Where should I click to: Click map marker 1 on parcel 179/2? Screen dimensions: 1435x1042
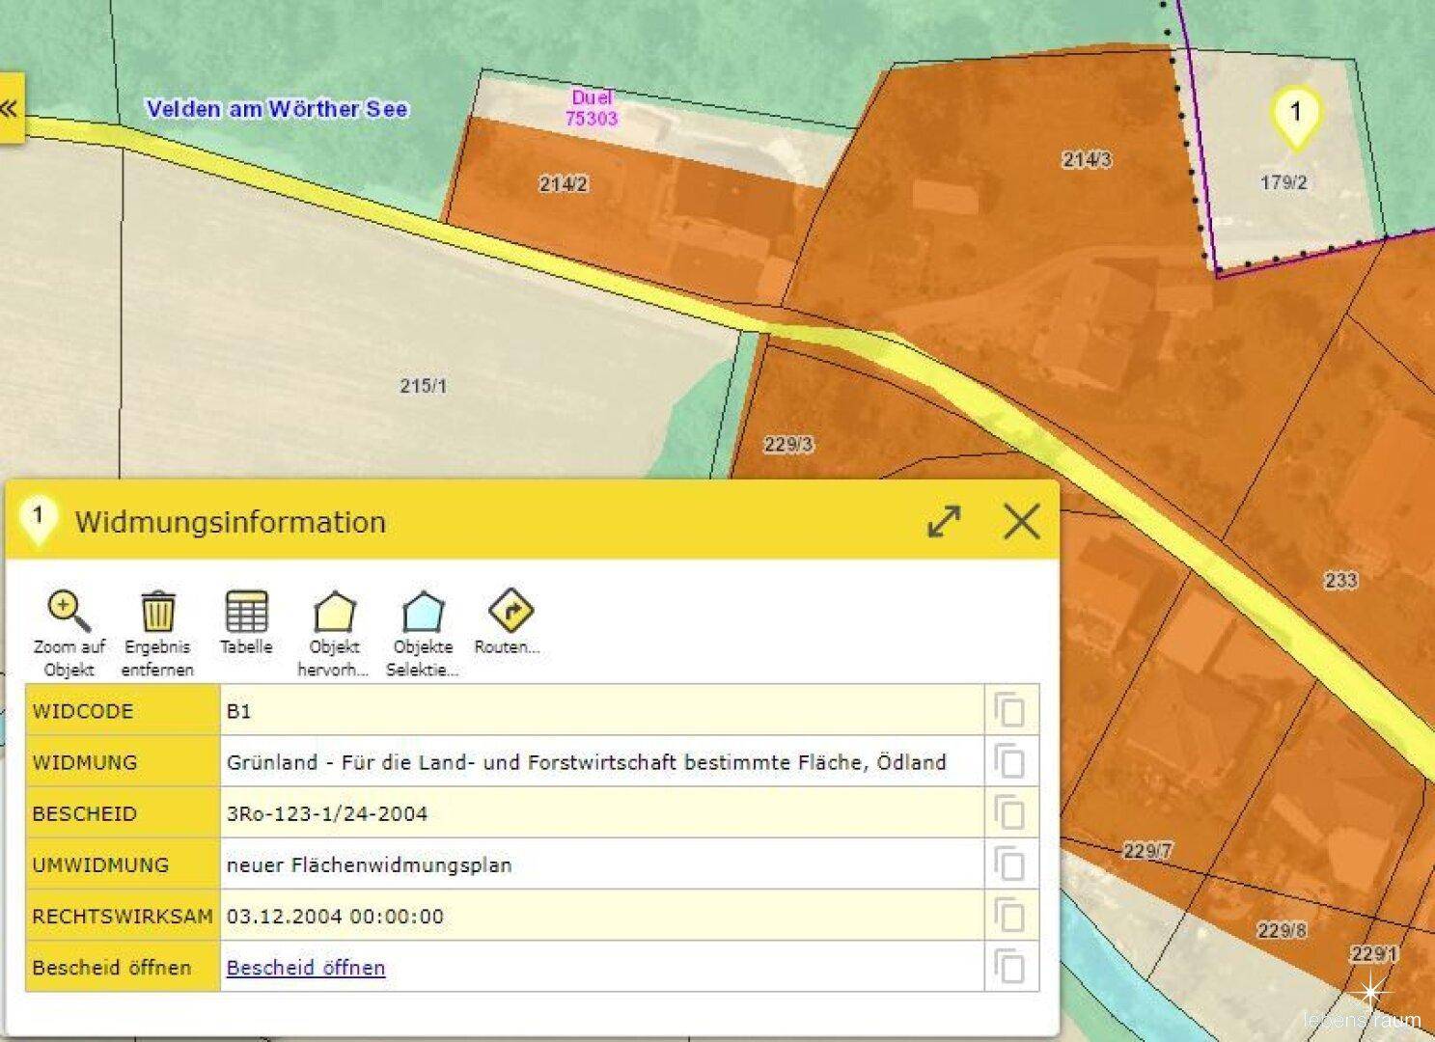(x=1296, y=118)
